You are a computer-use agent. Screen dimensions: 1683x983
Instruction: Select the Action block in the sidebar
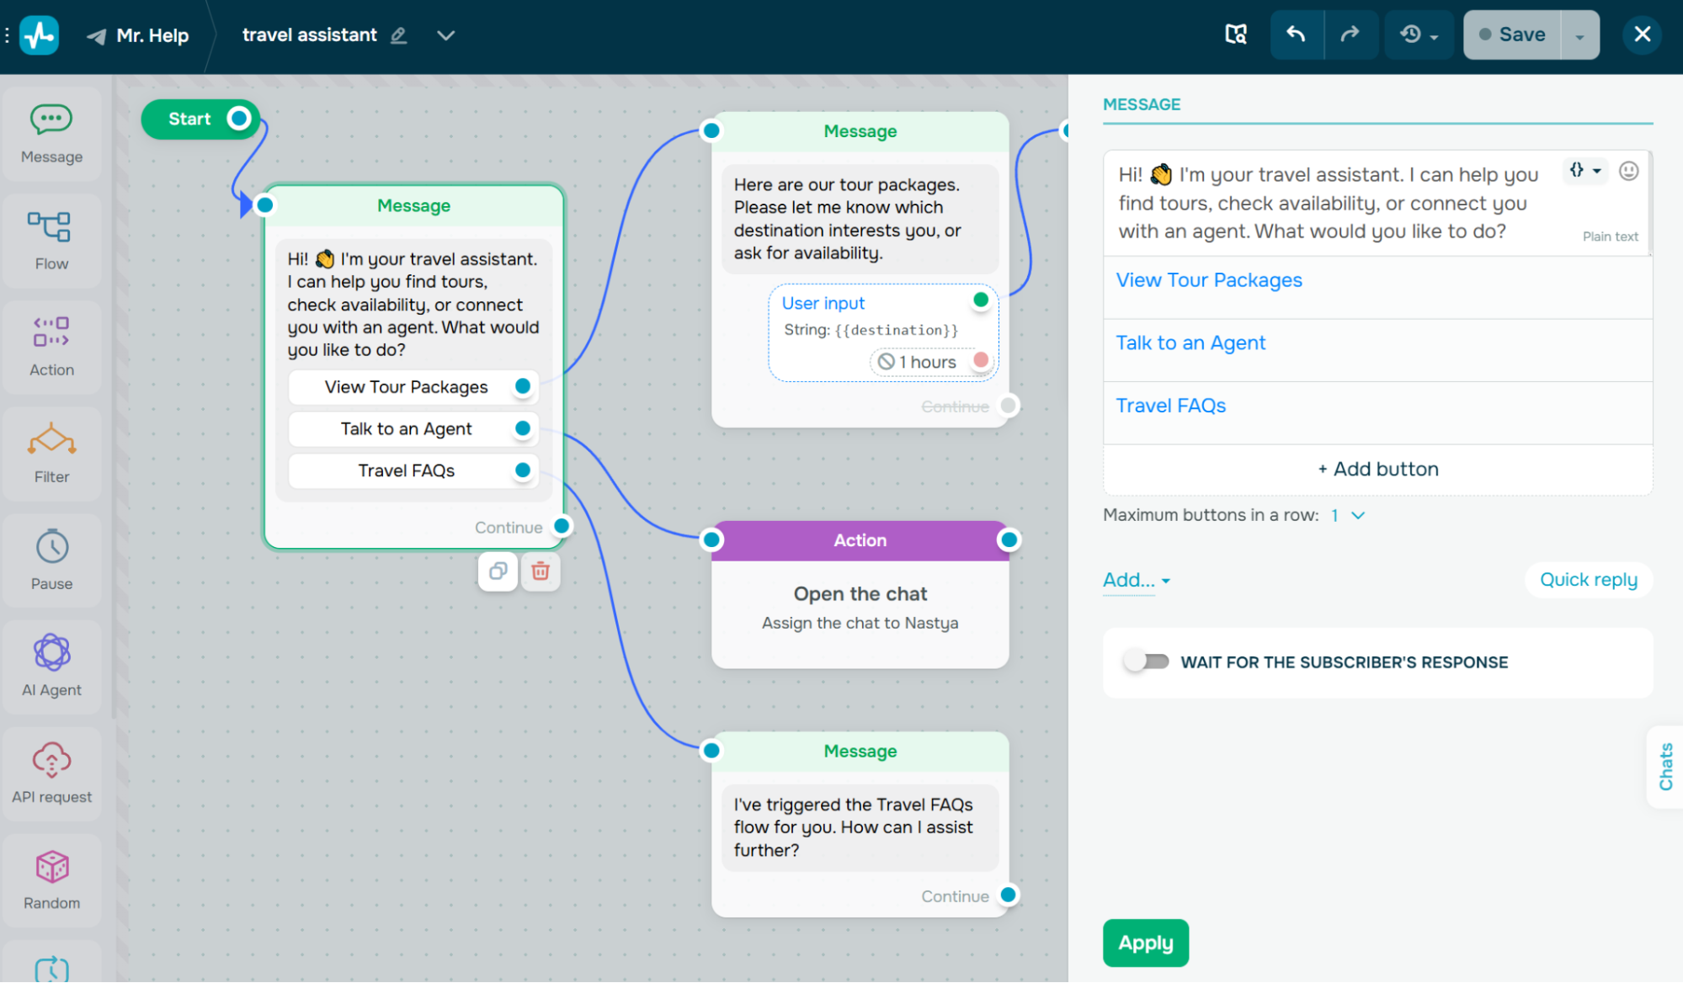click(x=51, y=345)
